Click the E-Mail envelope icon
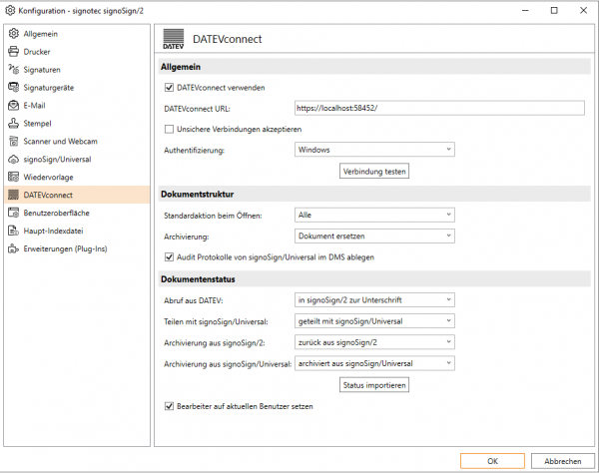Screen dimensions: 599x473 14,106
